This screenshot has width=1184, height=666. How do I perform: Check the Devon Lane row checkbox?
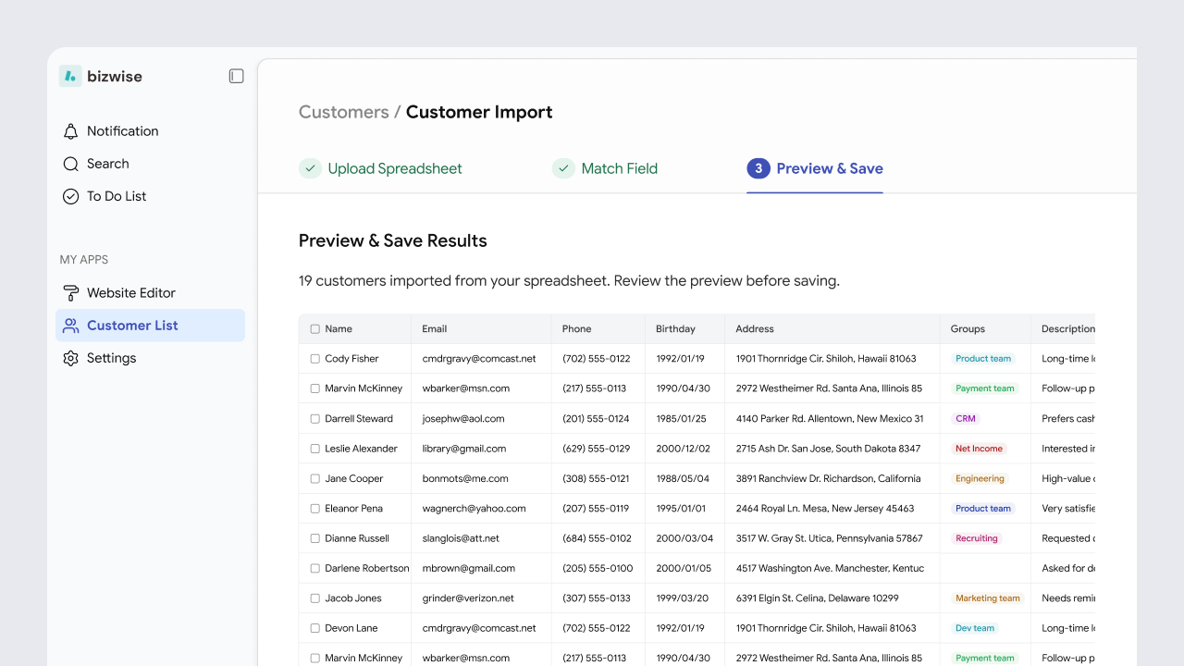coord(315,628)
